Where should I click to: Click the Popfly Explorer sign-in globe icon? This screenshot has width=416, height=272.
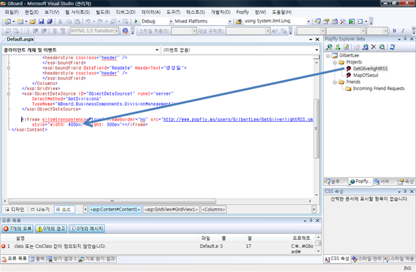click(329, 47)
